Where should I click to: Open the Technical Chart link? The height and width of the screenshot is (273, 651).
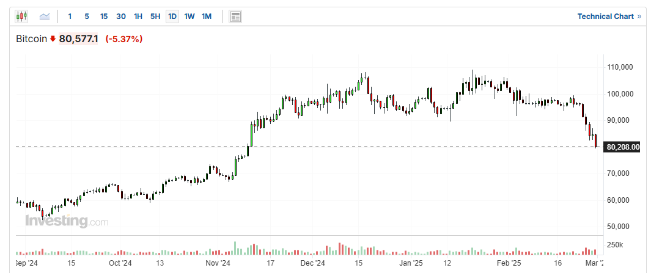(x=605, y=16)
